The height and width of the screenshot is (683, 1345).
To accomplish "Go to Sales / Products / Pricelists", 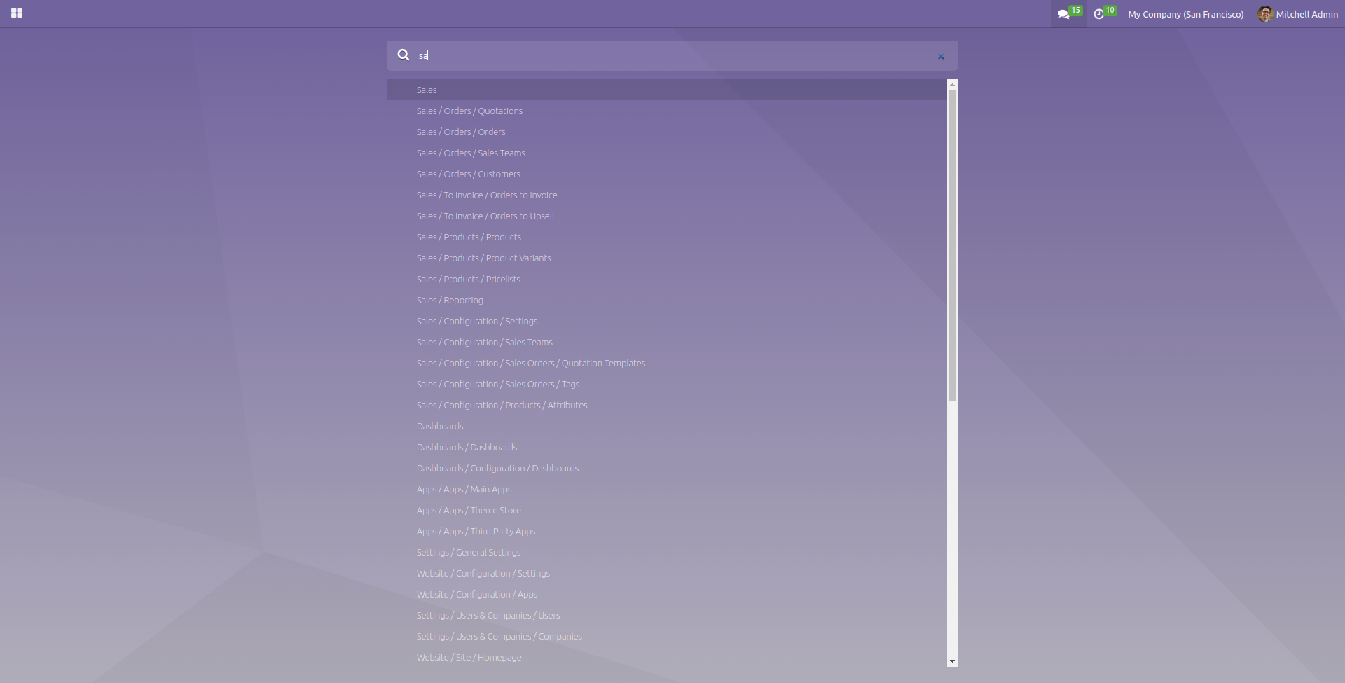I will 468,279.
